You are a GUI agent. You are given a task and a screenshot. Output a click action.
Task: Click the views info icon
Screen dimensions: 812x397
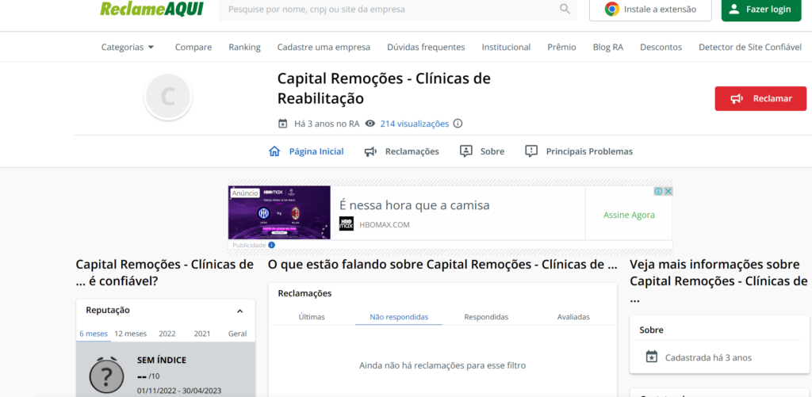click(x=458, y=124)
